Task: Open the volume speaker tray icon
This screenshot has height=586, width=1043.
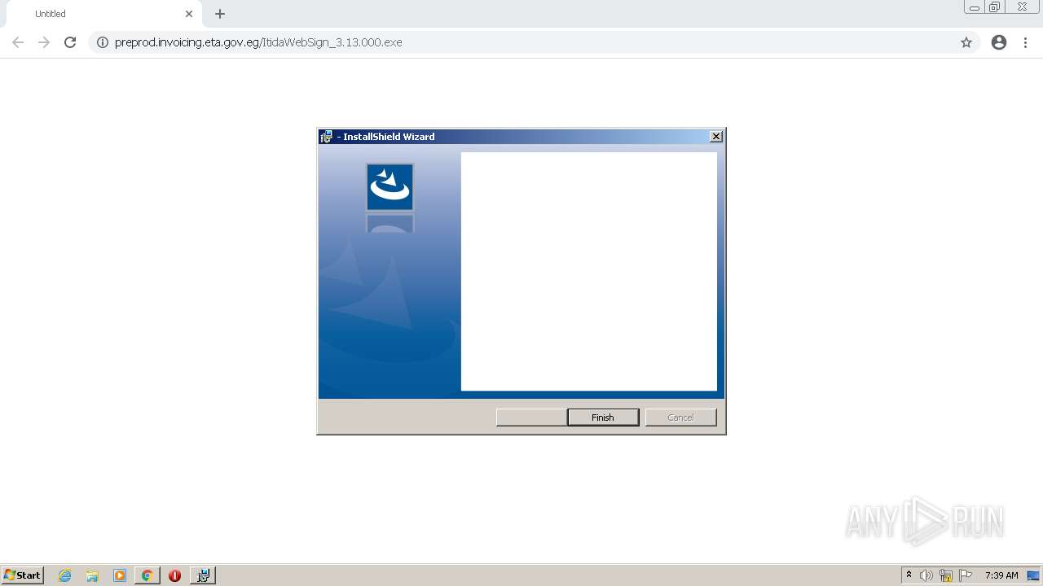Action: pyautogui.click(x=926, y=575)
